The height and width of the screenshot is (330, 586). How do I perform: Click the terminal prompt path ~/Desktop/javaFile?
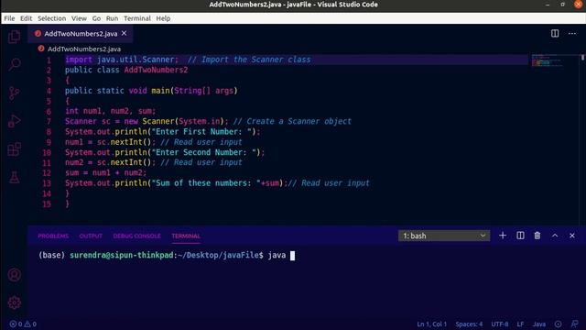[x=218, y=255]
